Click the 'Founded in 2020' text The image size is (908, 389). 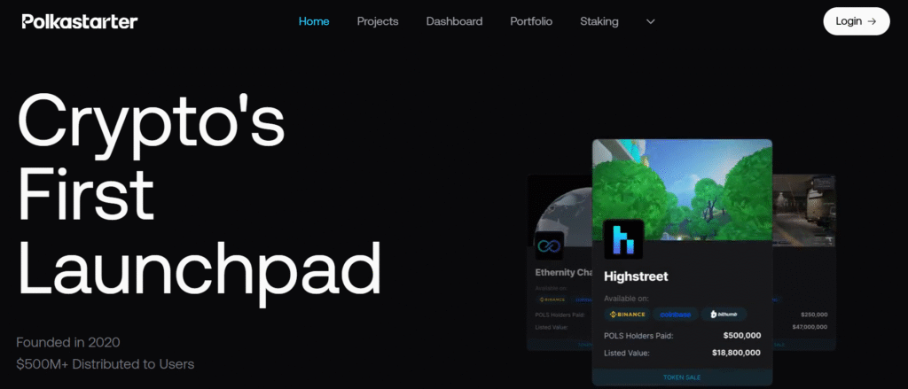[67, 342]
